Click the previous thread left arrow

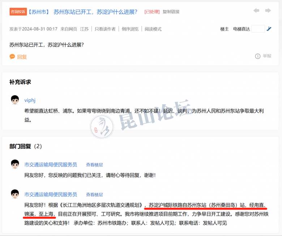pyautogui.click(x=256, y=11)
